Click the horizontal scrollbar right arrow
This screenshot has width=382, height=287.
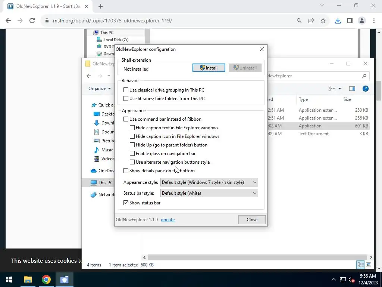[371, 257]
